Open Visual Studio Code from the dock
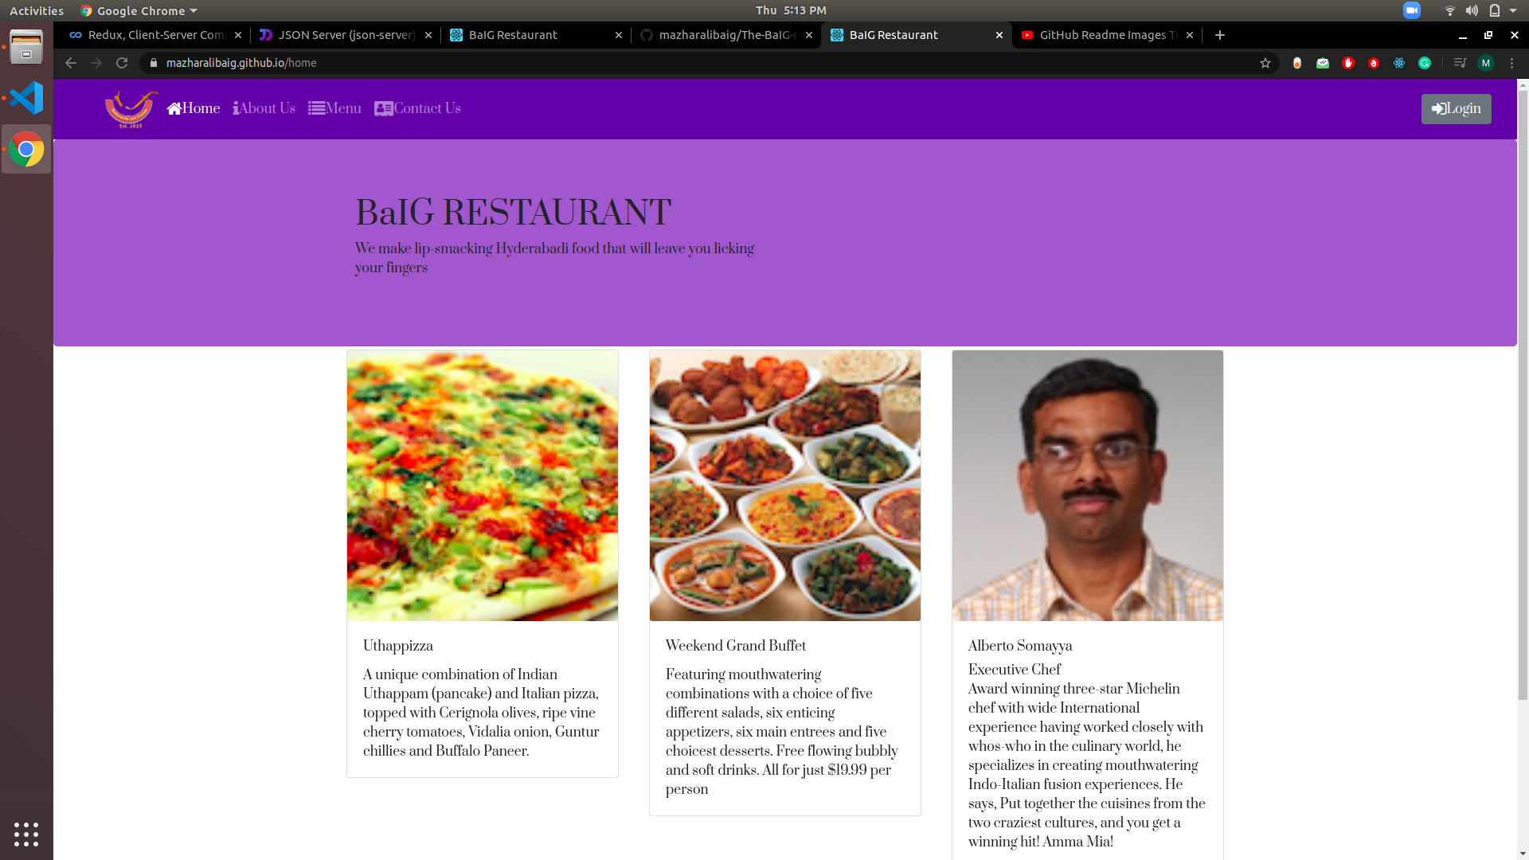This screenshot has width=1529, height=860. coord(26,98)
